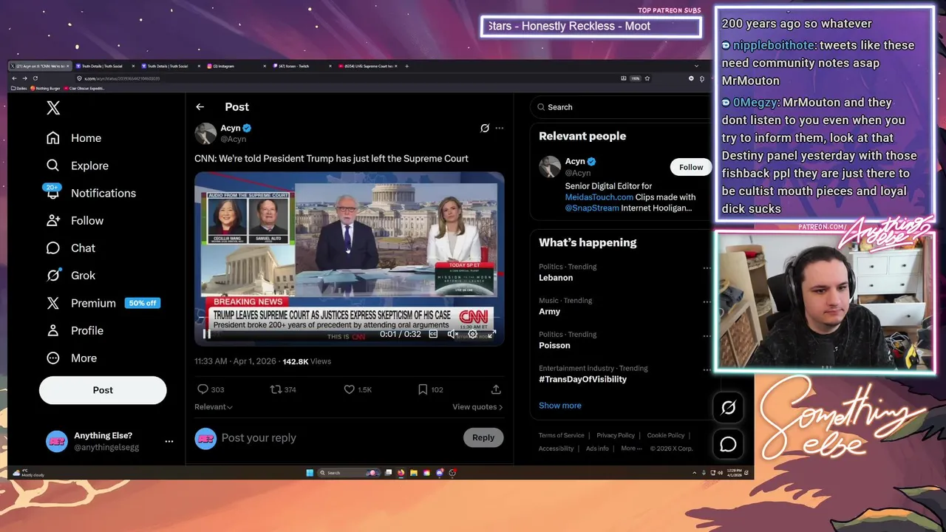Image resolution: width=946 pixels, height=532 pixels.
Task: Open a new browser tab
Action: (407, 66)
